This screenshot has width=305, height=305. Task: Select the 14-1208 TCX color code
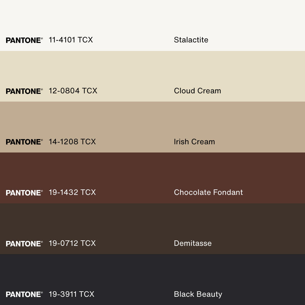coord(72,142)
